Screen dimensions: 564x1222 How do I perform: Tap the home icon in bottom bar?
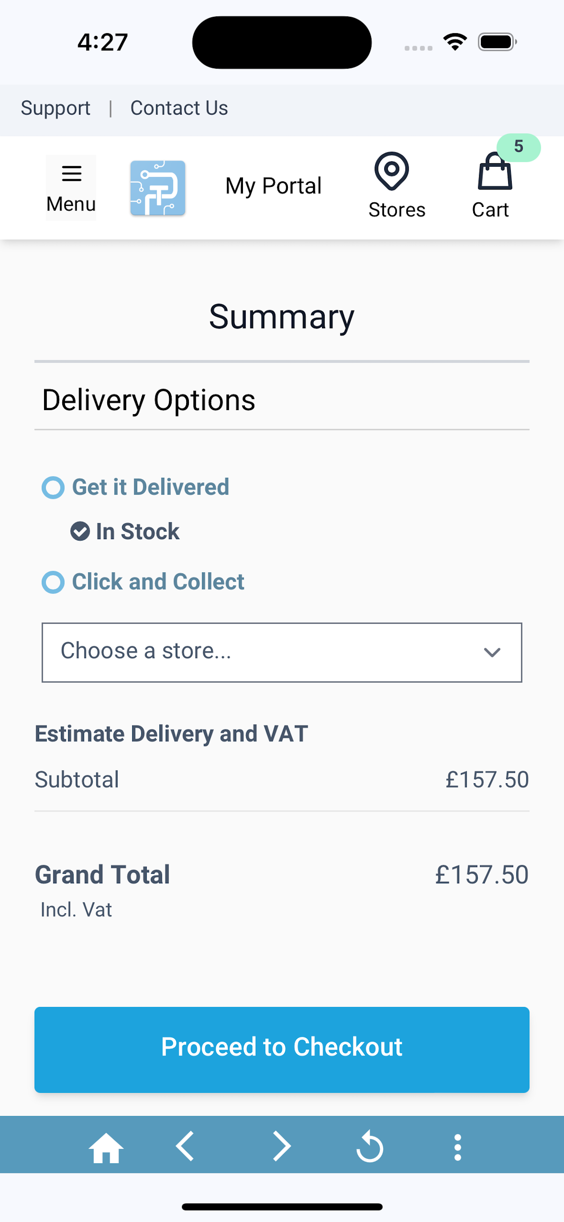[x=106, y=1148]
